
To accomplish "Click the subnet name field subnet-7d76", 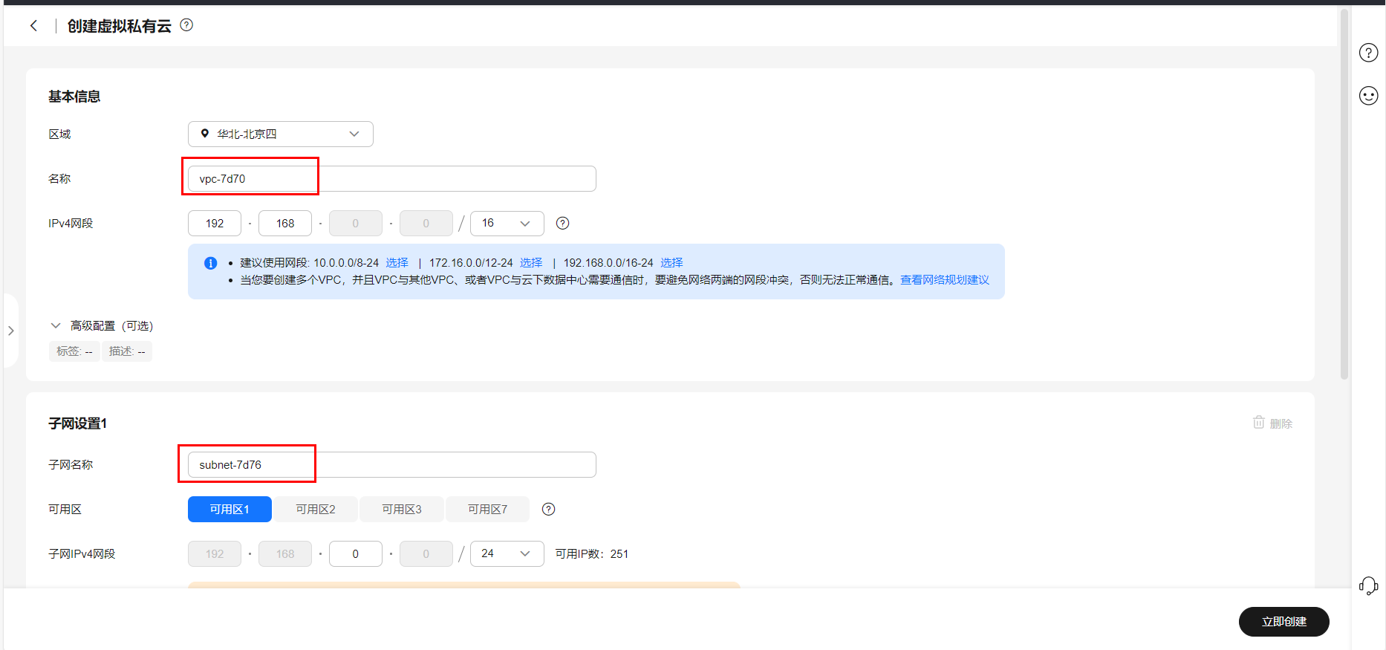I will (392, 464).
